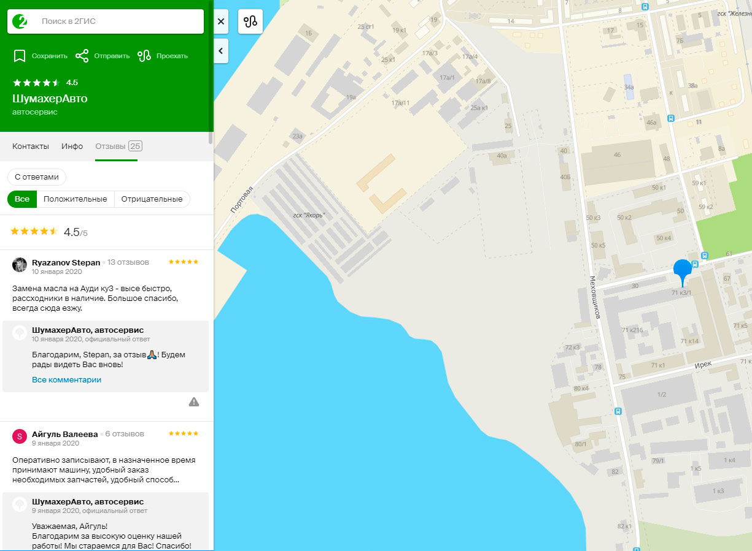Click the five-star rating in Айгуль Валеева's review
This screenshot has width=752, height=551.
[x=184, y=433]
